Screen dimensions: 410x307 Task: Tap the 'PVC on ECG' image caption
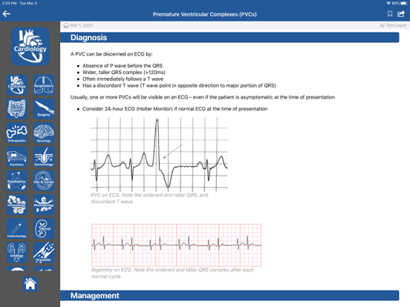click(x=149, y=198)
